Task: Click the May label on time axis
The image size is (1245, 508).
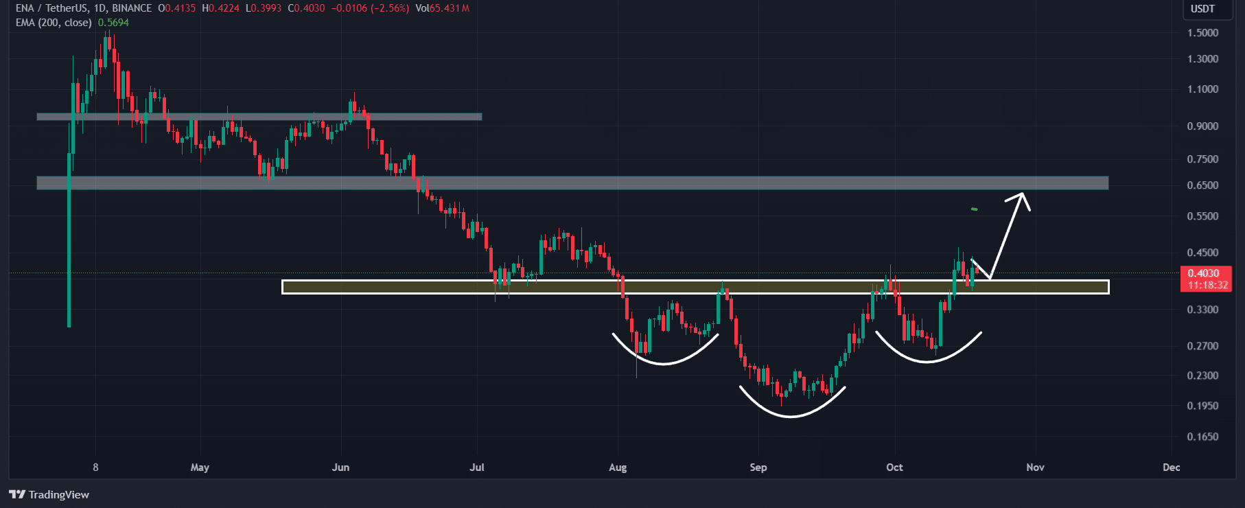Action: pos(200,467)
